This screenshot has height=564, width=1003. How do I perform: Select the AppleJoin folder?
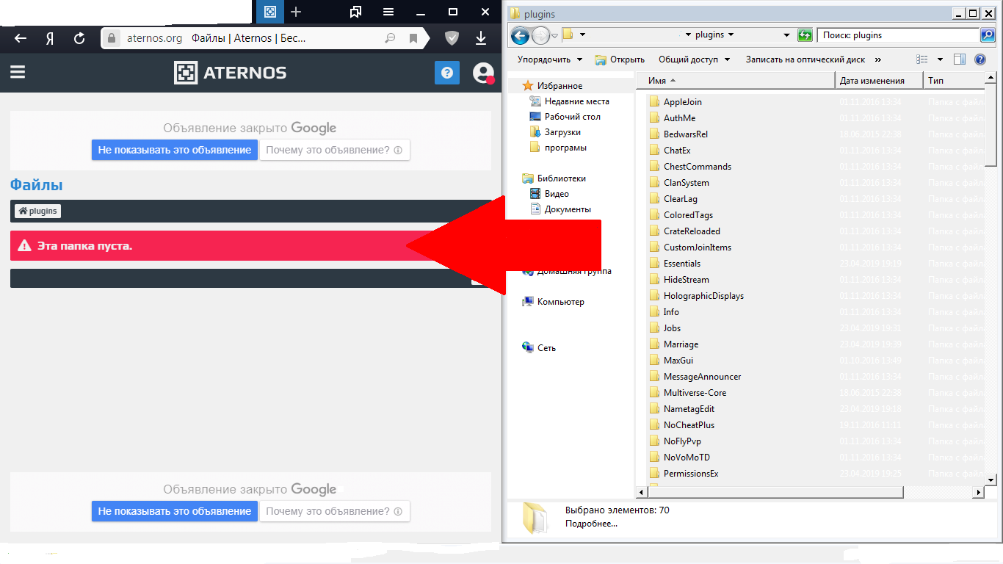[682, 102]
